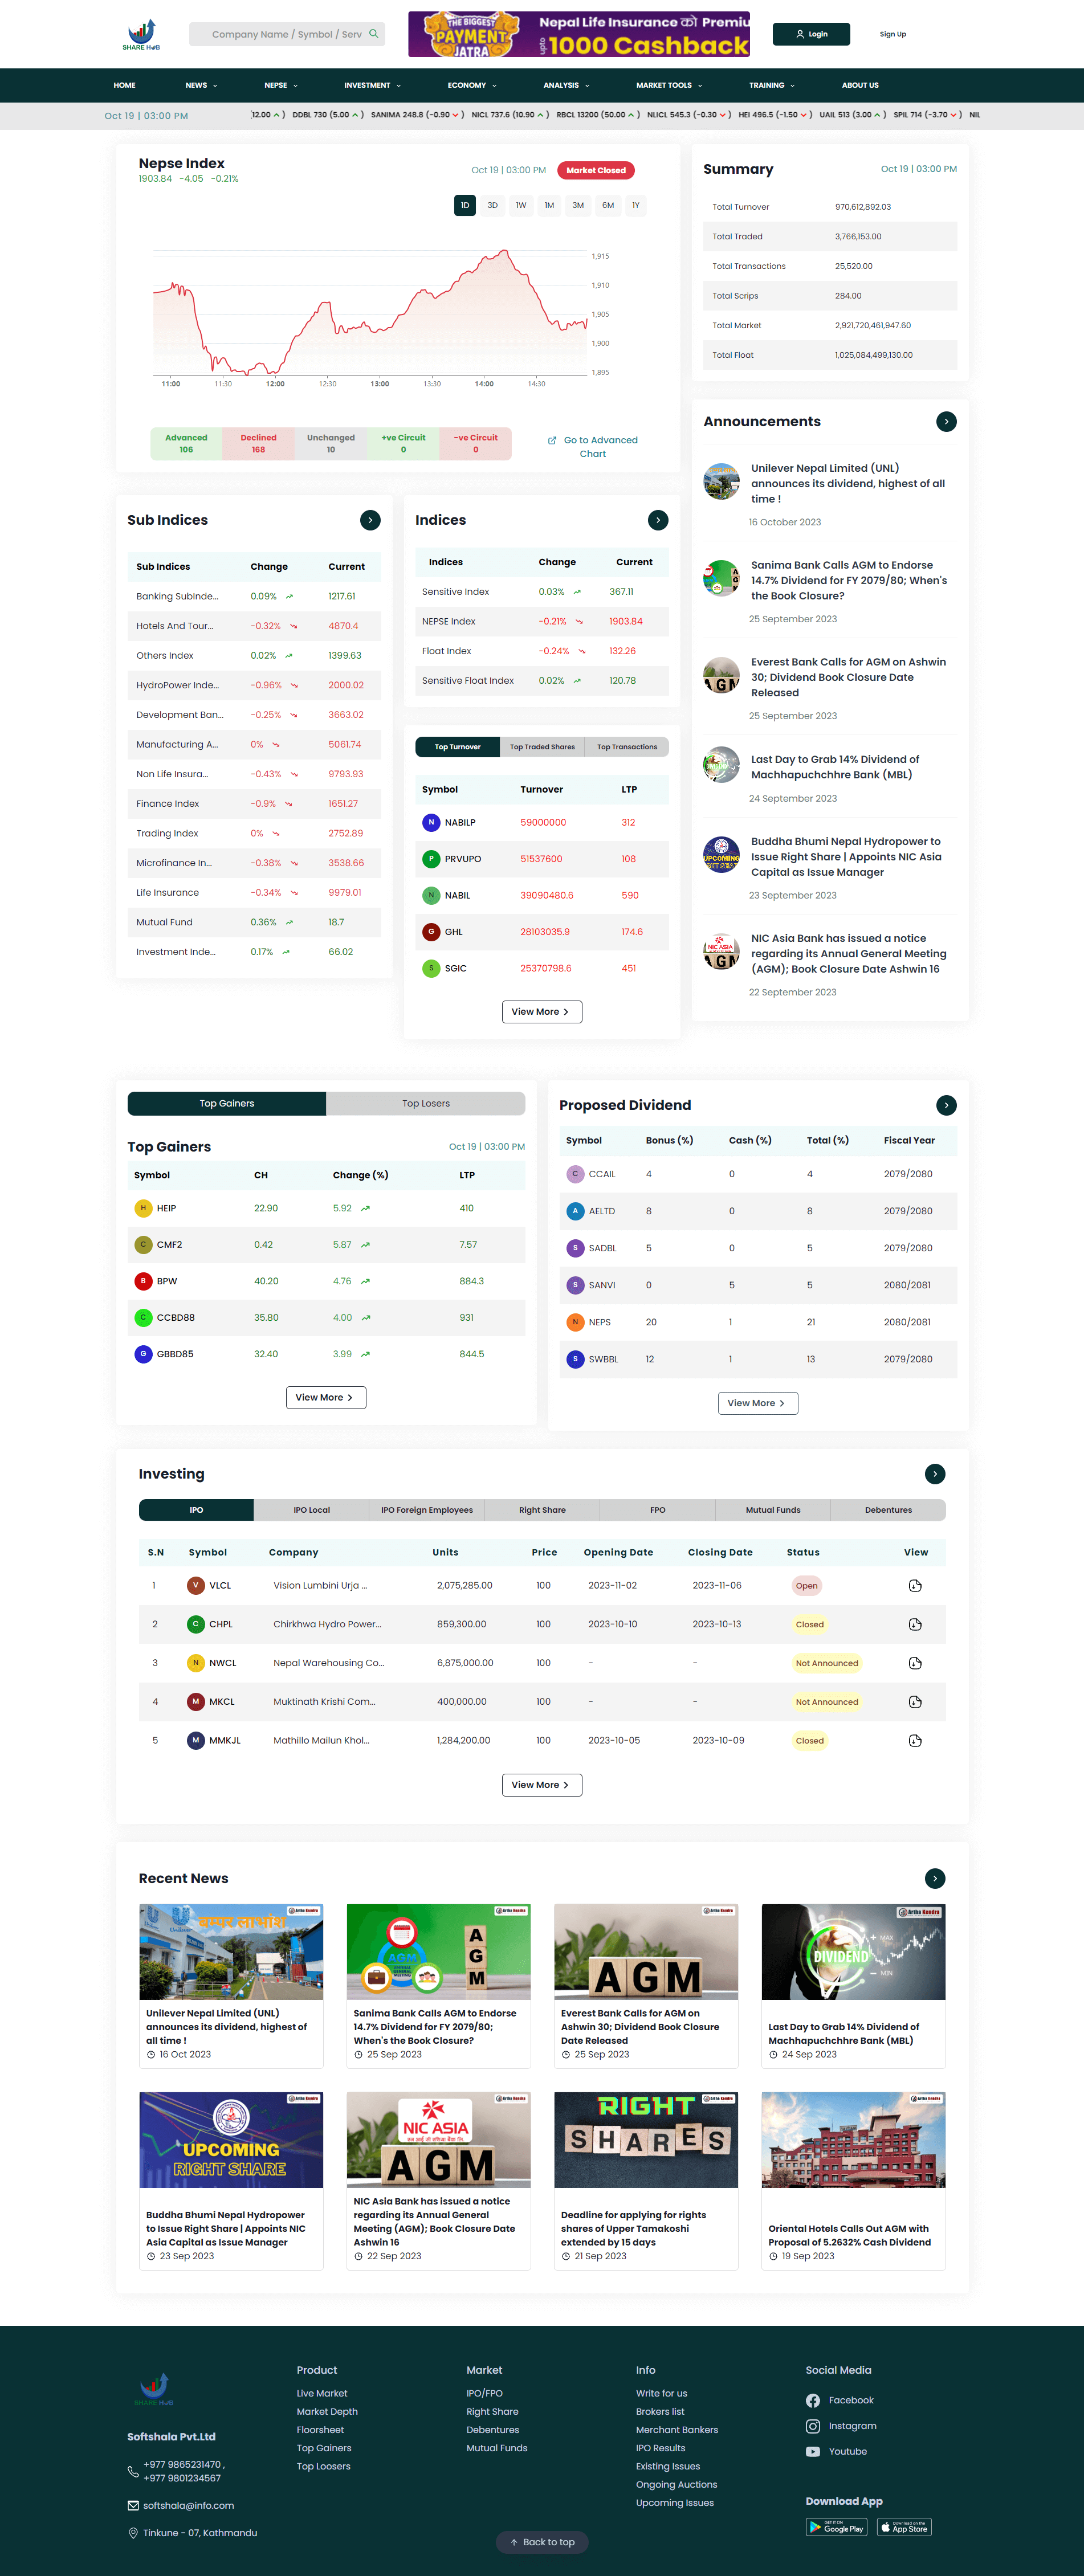Viewport: 1084px width, 2576px height.
Task: Select the 6M chart range
Action: (x=608, y=205)
